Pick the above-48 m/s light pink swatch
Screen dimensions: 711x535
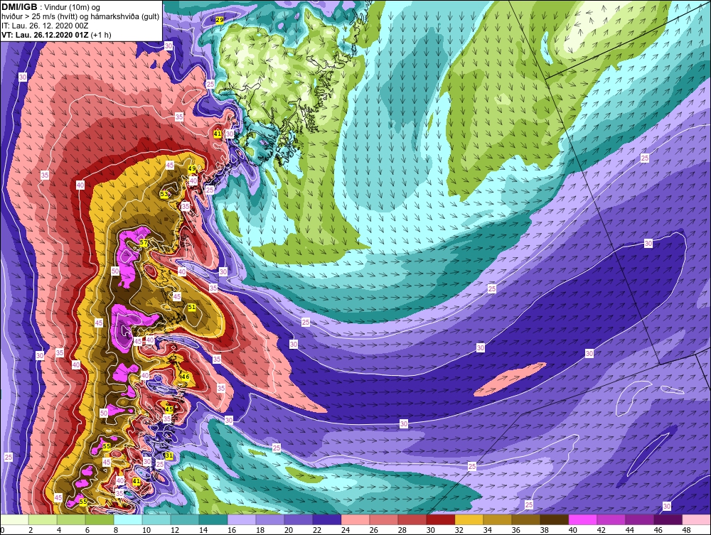point(697,519)
